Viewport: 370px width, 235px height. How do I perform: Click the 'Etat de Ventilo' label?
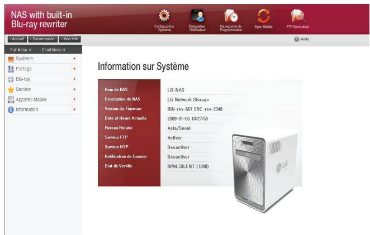coord(118,166)
